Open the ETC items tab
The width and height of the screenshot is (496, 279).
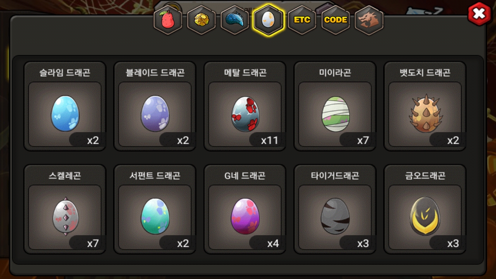[302, 20]
